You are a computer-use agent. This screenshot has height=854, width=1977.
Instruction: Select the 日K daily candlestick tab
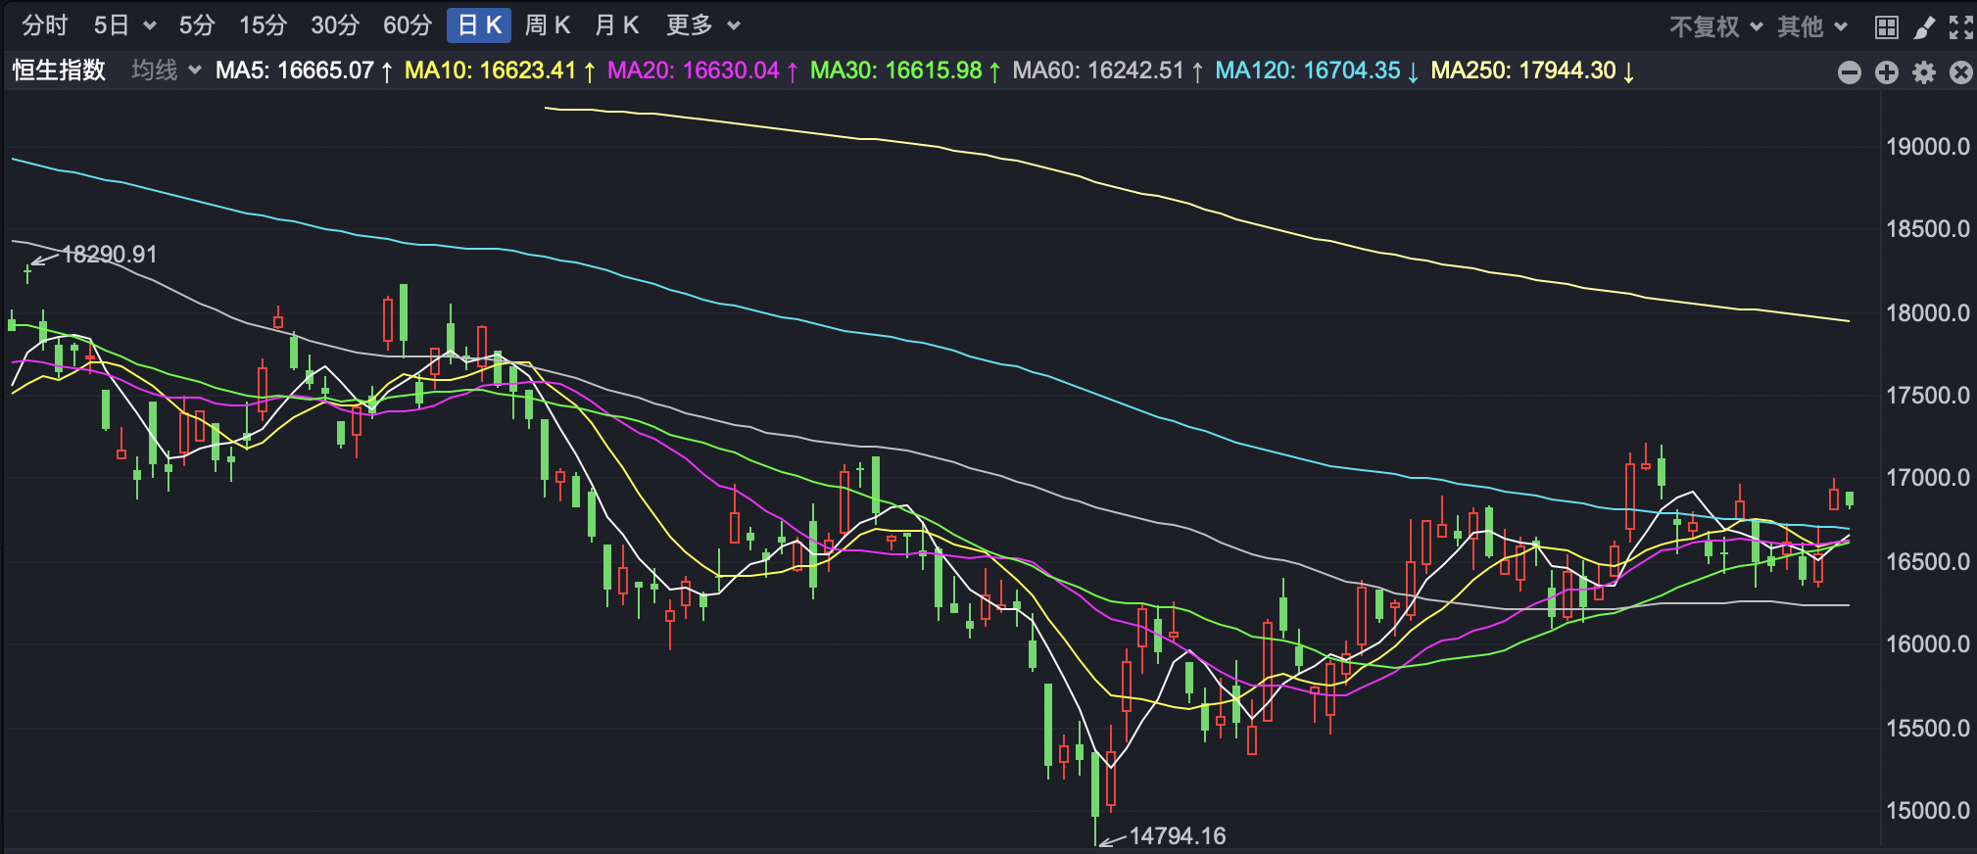[x=479, y=25]
